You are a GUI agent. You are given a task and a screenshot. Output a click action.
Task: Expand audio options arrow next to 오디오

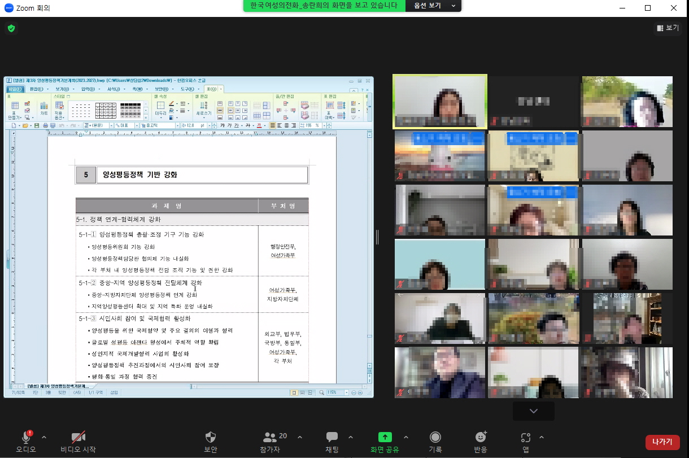pos(44,437)
